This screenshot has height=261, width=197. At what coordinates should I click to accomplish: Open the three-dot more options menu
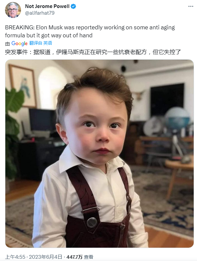(x=191, y=6)
